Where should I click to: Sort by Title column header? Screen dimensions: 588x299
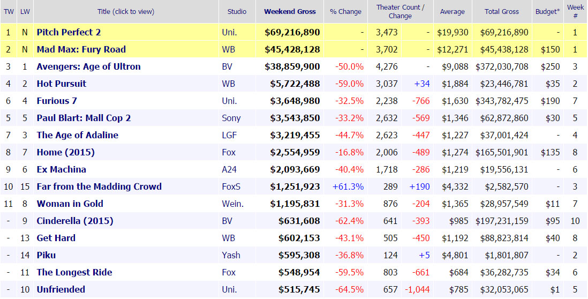pos(126,12)
